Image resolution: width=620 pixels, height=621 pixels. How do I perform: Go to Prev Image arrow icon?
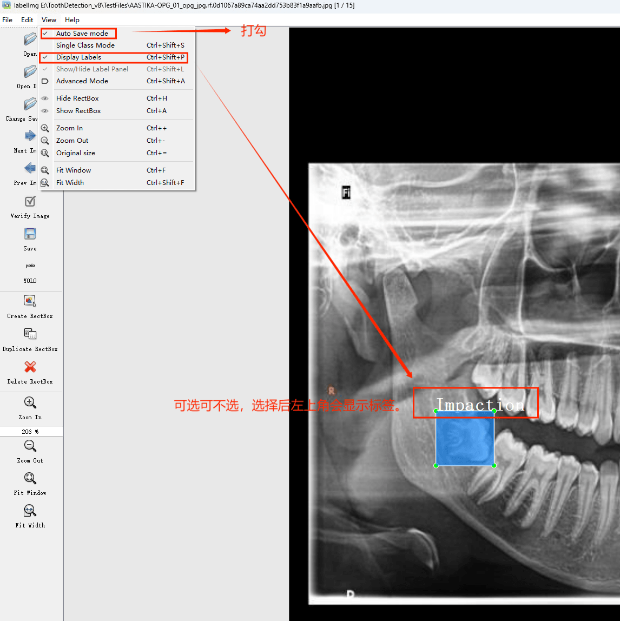[x=30, y=168]
